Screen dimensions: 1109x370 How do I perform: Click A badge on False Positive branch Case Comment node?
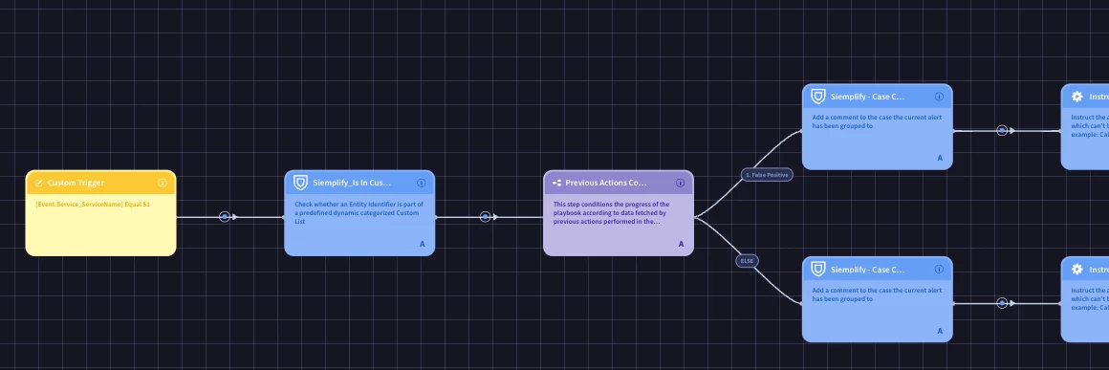click(x=940, y=158)
